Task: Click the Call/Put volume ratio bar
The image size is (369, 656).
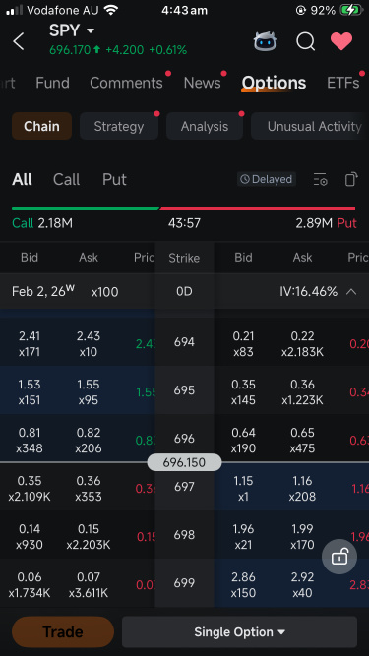Action: point(184,209)
